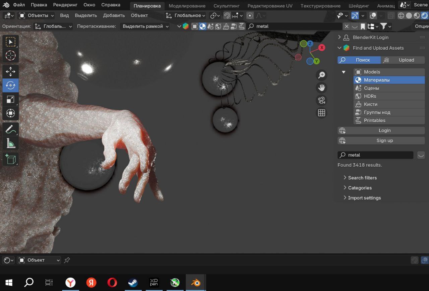Click the Sign up button
The width and height of the screenshot is (429, 291).
(x=384, y=140)
